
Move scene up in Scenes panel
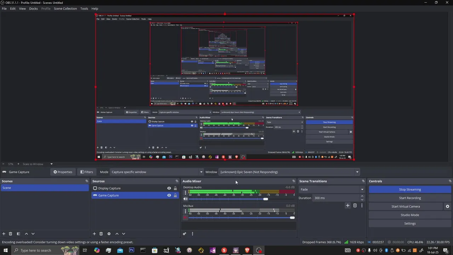click(x=26, y=234)
